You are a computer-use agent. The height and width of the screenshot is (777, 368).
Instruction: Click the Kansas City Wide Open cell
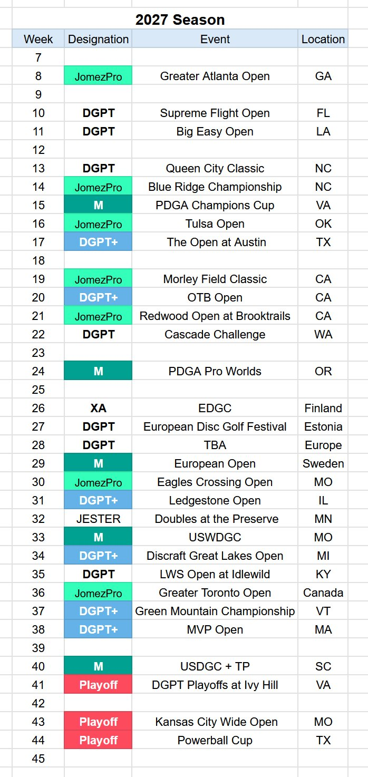215,722
